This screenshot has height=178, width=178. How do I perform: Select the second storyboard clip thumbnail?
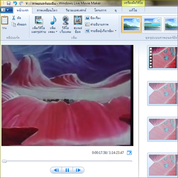tap(163, 94)
